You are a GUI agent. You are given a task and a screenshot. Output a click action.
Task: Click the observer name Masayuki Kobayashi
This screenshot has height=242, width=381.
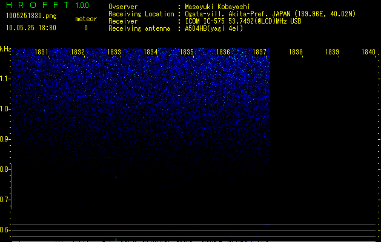click(217, 7)
